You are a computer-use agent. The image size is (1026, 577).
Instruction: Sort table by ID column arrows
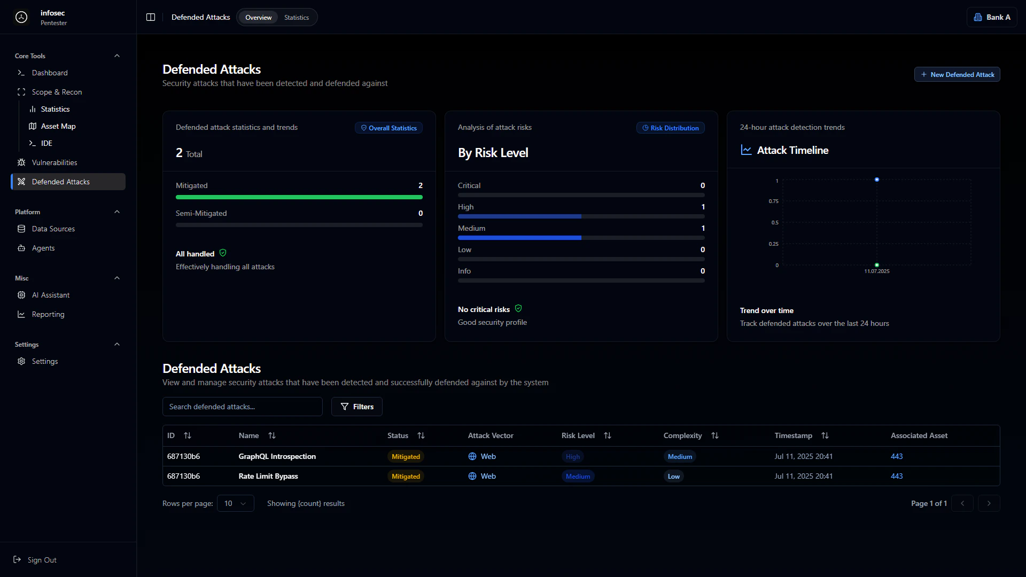(x=188, y=435)
